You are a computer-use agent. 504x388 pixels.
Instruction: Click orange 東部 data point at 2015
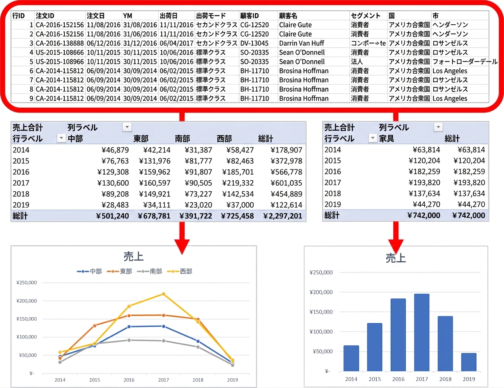coord(94,325)
